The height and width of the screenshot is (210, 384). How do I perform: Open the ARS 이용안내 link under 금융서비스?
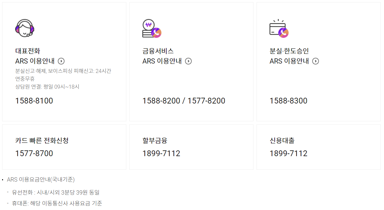(162, 61)
